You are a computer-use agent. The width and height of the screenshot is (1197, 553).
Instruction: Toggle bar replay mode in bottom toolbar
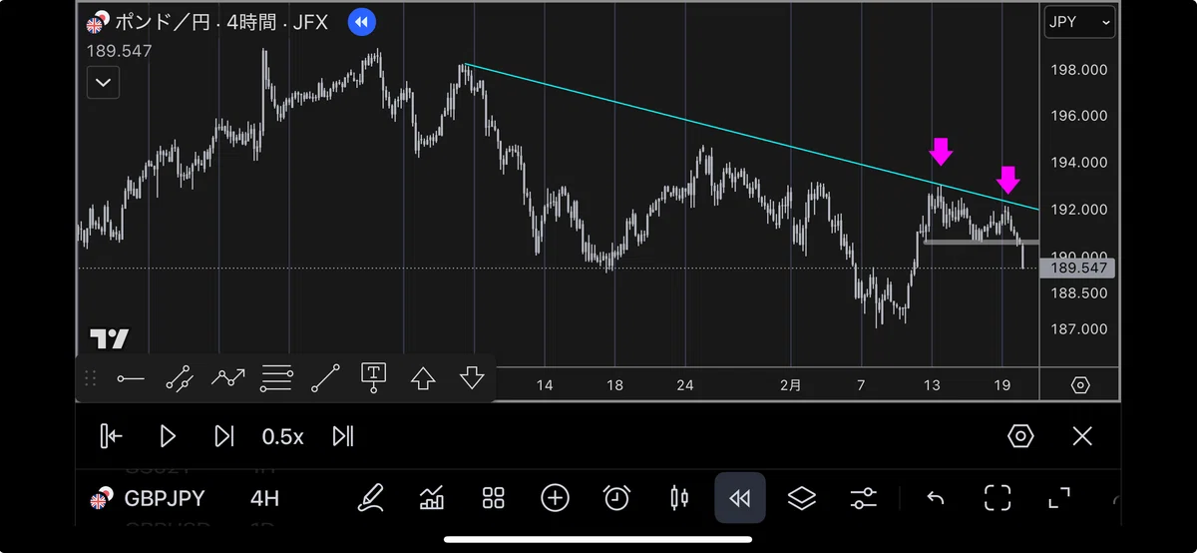740,497
